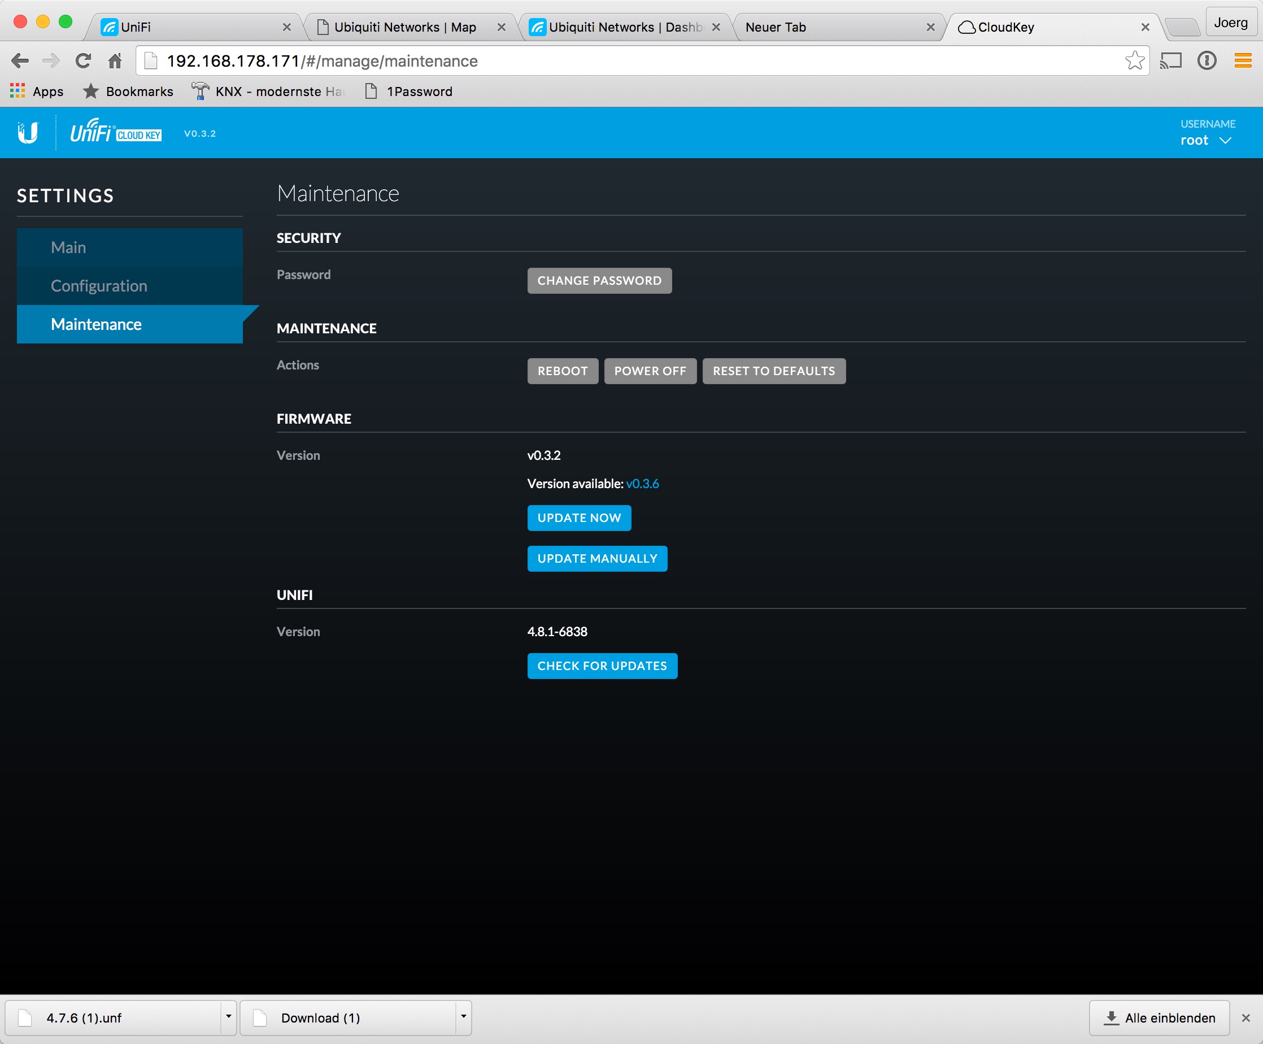Image resolution: width=1263 pixels, height=1044 pixels.
Task: Click the Ubiquiti U logo in the header
Action: 28,132
